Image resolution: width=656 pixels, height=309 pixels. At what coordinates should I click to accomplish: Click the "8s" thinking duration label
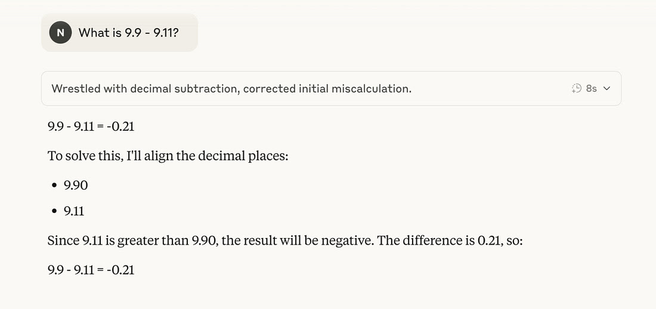point(591,88)
